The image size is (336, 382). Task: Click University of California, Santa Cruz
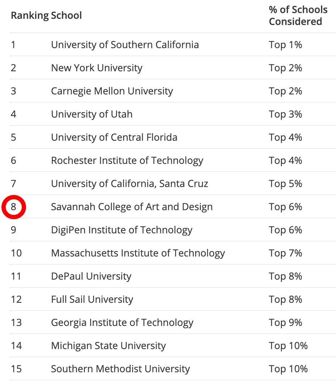[129, 184]
